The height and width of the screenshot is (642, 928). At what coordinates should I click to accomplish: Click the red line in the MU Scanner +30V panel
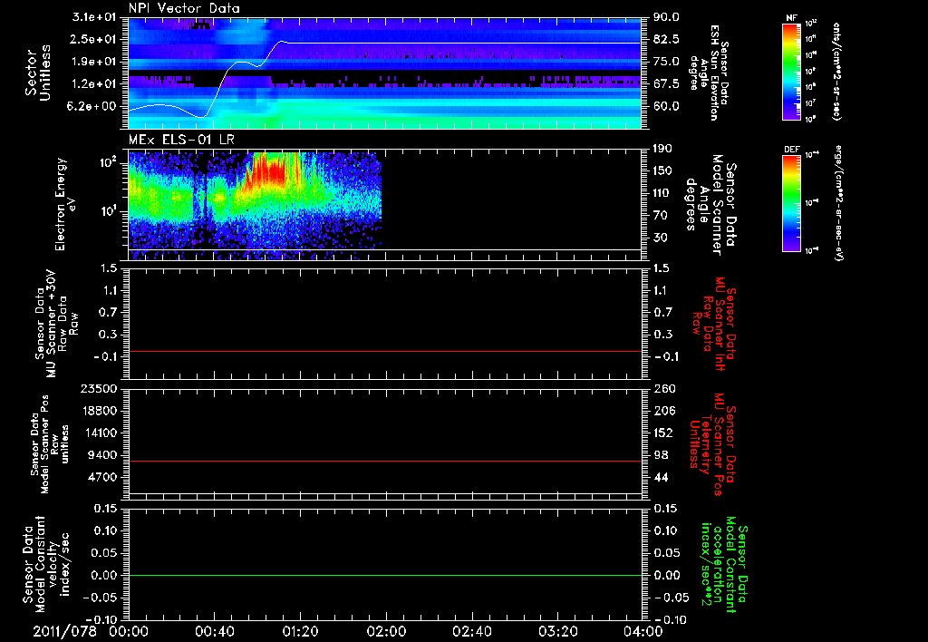pos(384,351)
